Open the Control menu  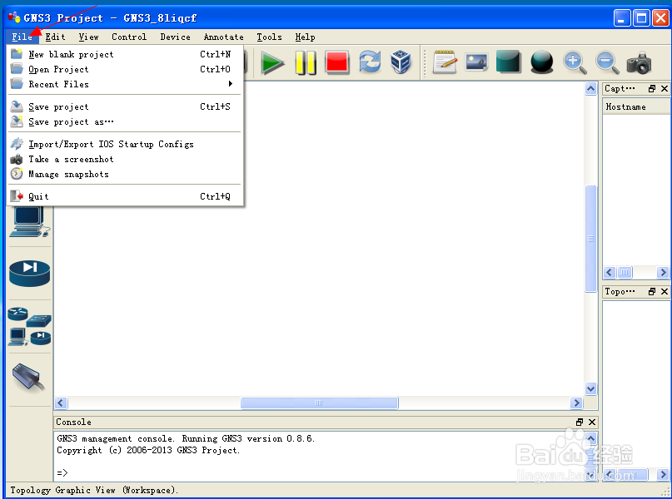[x=129, y=37]
